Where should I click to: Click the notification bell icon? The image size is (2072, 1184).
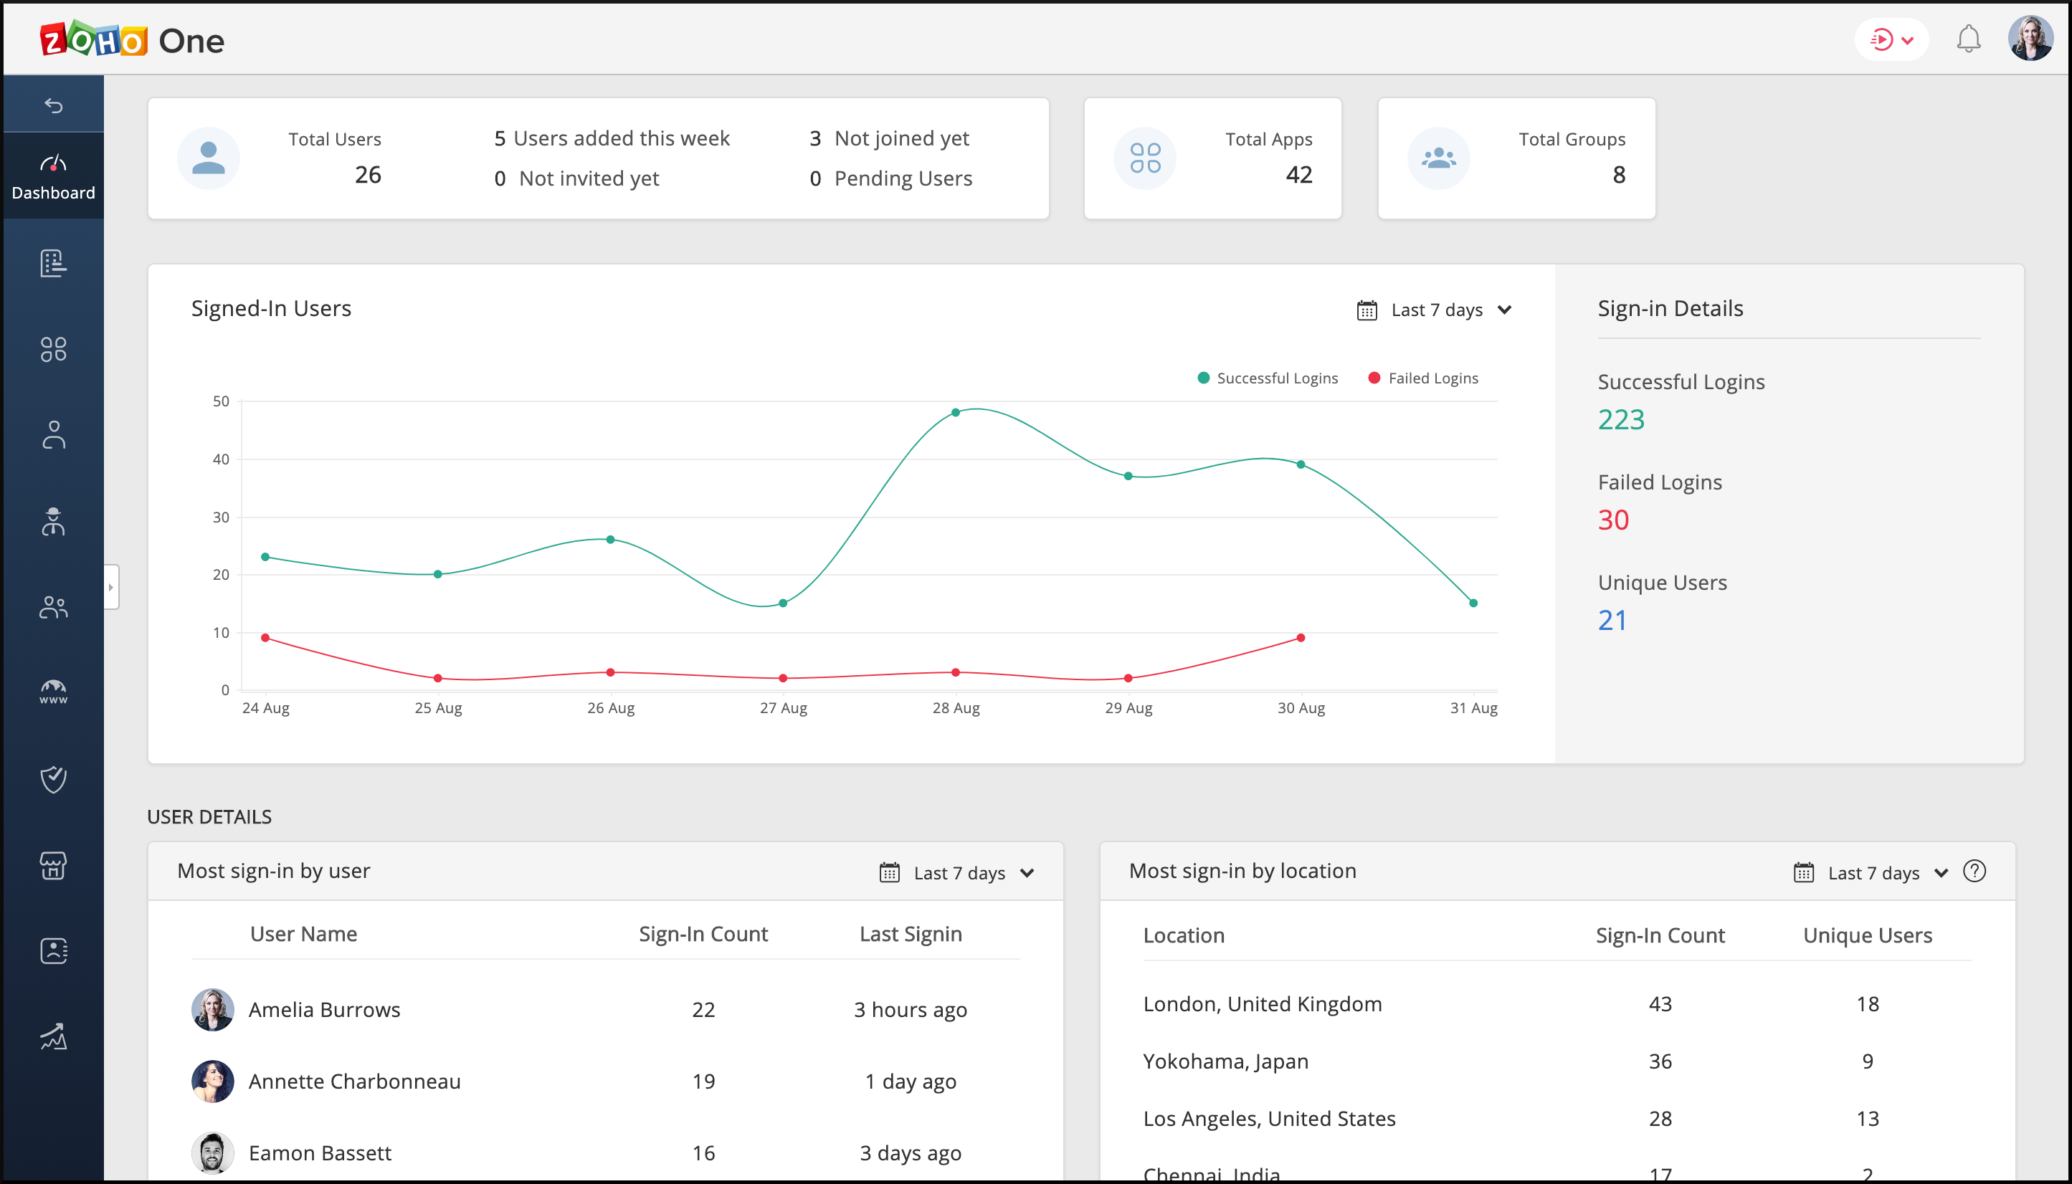click(x=1968, y=38)
